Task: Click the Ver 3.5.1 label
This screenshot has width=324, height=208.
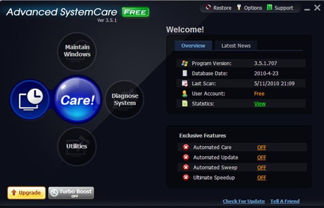Action: click(107, 21)
